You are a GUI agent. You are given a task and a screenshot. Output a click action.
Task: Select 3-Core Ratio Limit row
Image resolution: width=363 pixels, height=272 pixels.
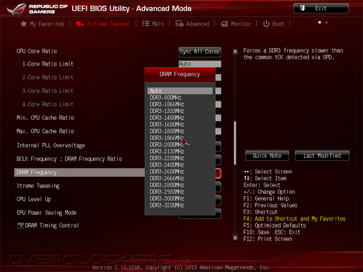pyautogui.click(x=48, y=91)
